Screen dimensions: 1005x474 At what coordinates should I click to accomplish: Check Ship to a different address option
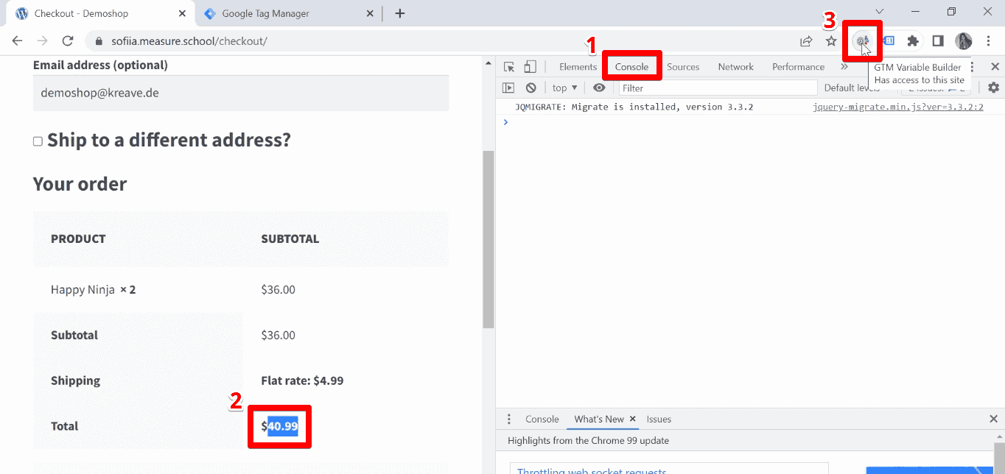point(38,140)
